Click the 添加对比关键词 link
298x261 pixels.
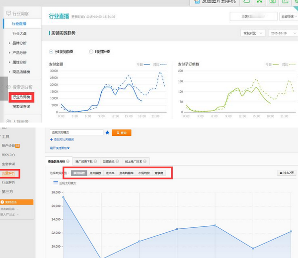(64, 139)
